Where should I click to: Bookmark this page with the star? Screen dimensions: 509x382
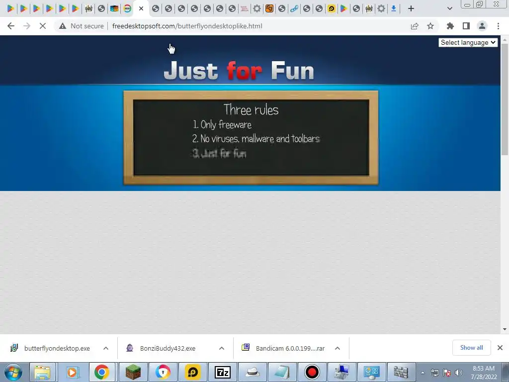tap(430, 26)
